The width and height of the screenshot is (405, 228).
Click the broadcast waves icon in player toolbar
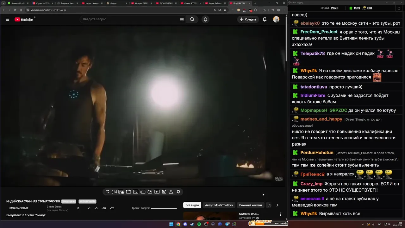114,192
